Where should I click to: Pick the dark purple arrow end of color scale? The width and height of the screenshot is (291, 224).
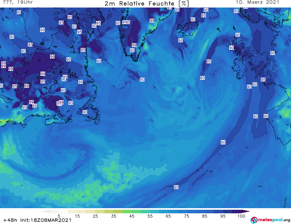click(x=245, y=211)
